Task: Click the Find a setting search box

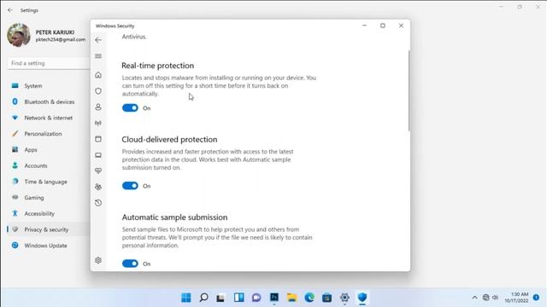Action: click(x=48, y=63)
